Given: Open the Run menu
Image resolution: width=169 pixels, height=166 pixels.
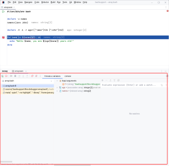Looking at the screenshot, I should pyautogui.click(x=59, y=2).
